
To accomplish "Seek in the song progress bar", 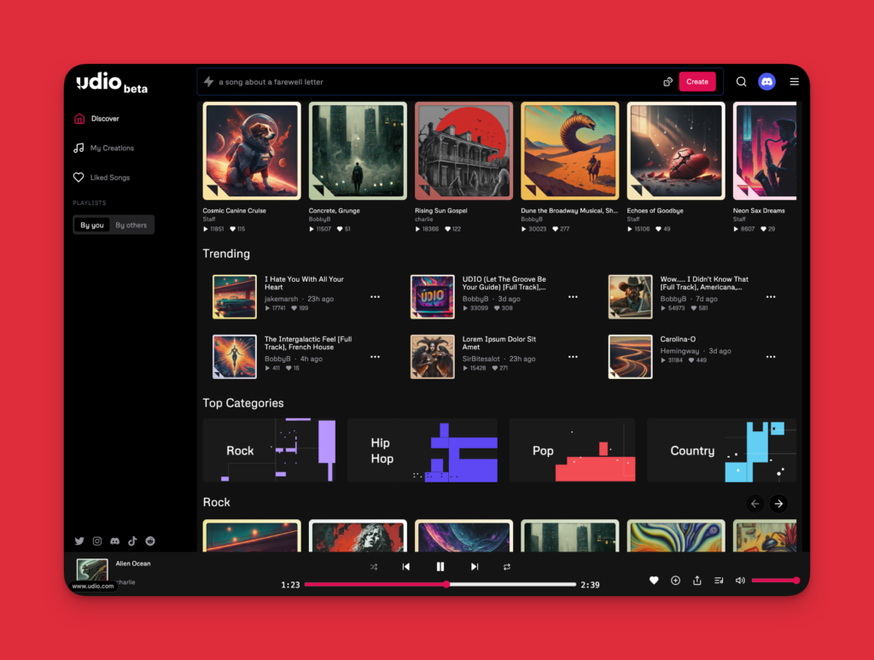I will tap(440, 584).
